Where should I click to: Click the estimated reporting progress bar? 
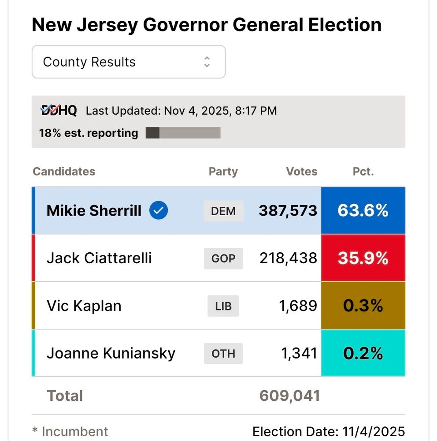183,133
